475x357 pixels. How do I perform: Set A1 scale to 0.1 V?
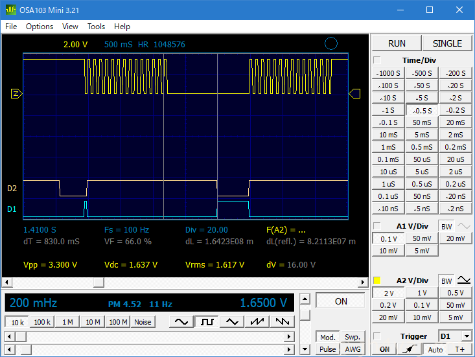[388, 238]
